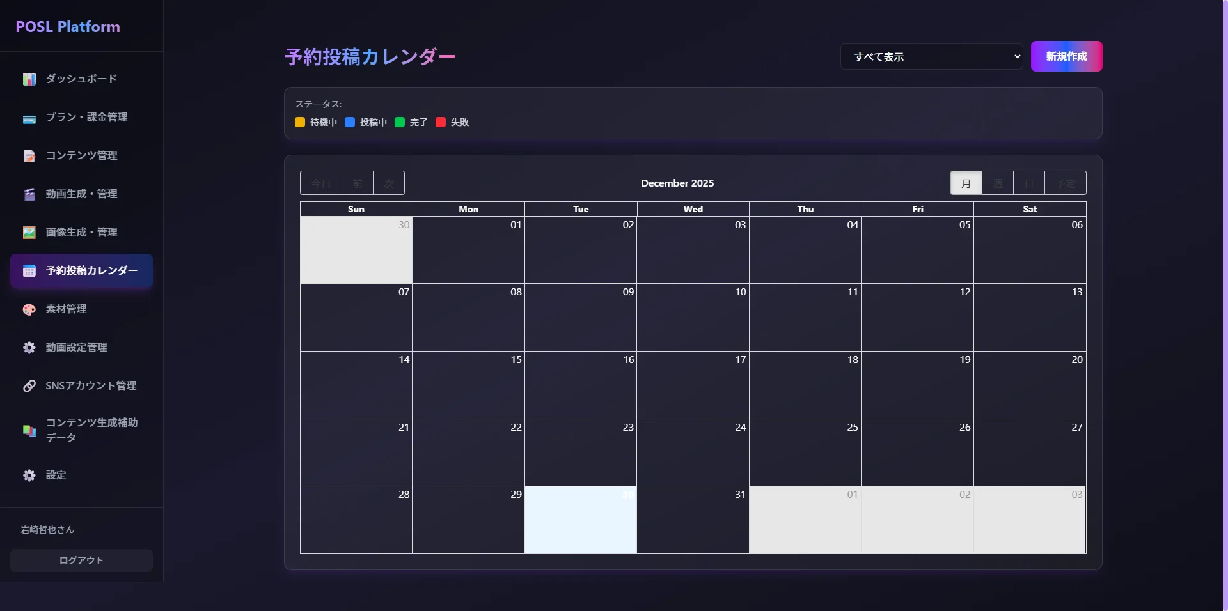
Task: Click the Wed column header
Action: tap(693, 209)
